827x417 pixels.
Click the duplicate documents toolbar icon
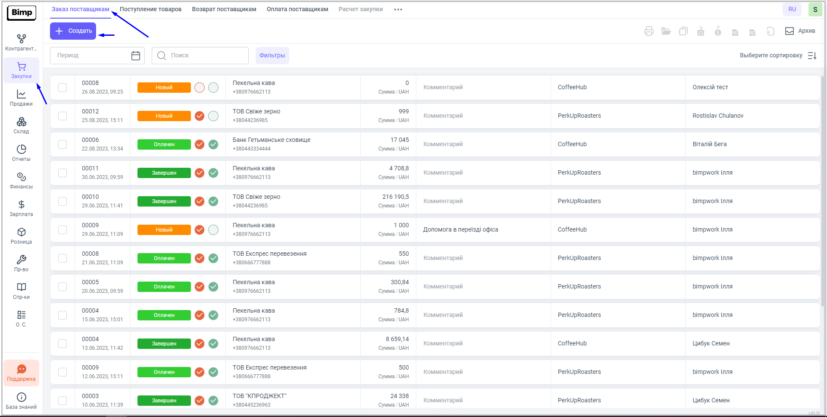coord(683,31)
